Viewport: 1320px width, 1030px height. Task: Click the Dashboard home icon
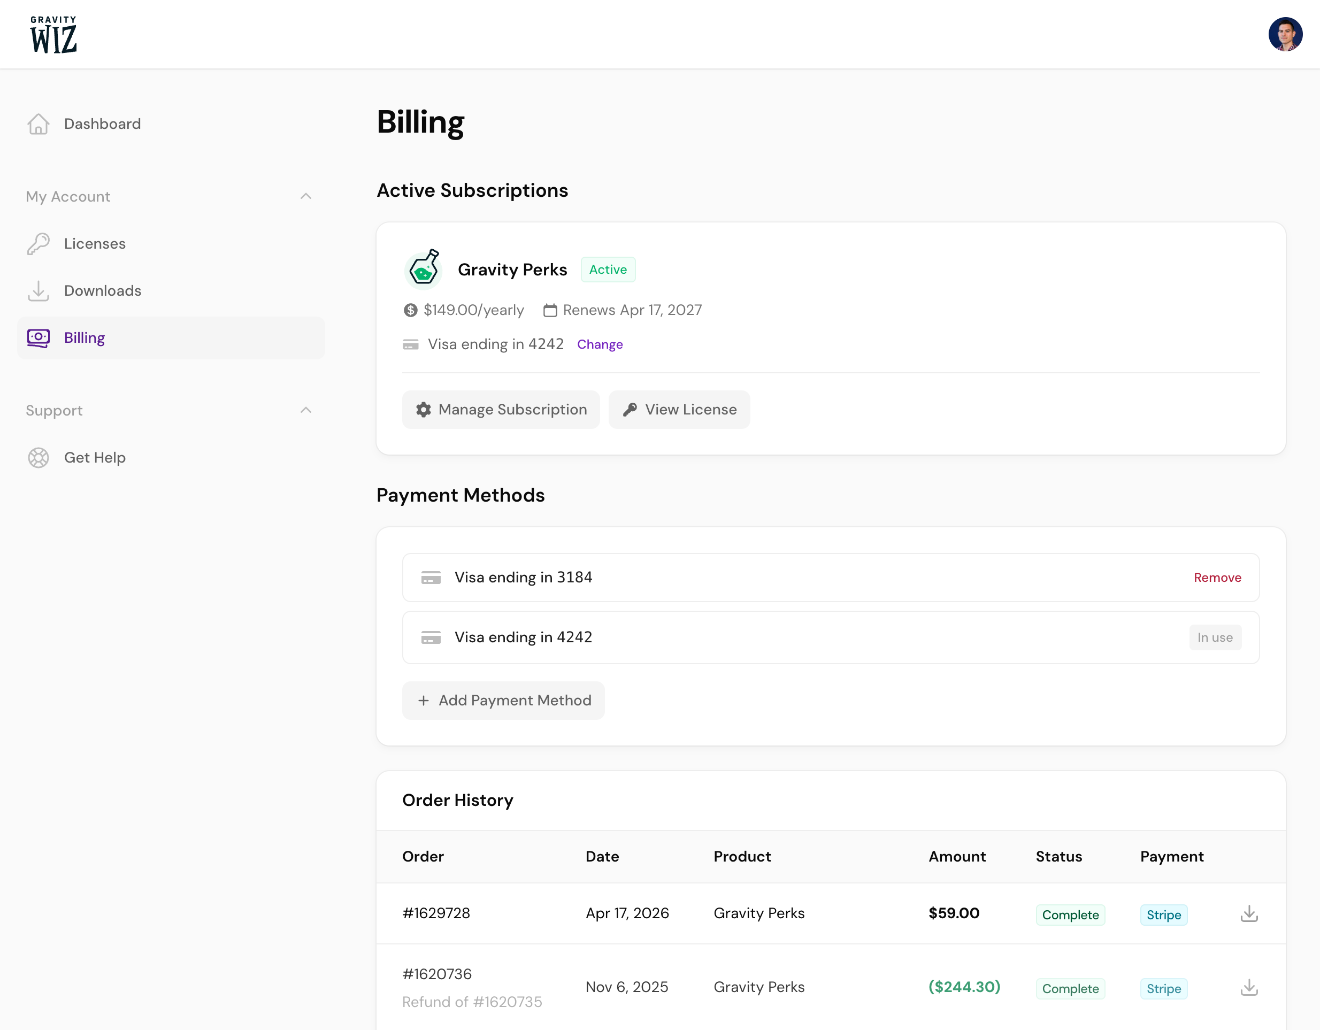(38, 124)
